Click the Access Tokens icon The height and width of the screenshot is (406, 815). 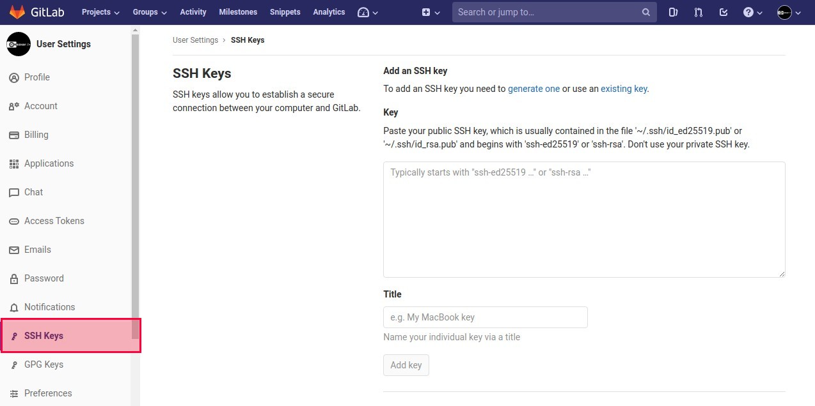14,222
